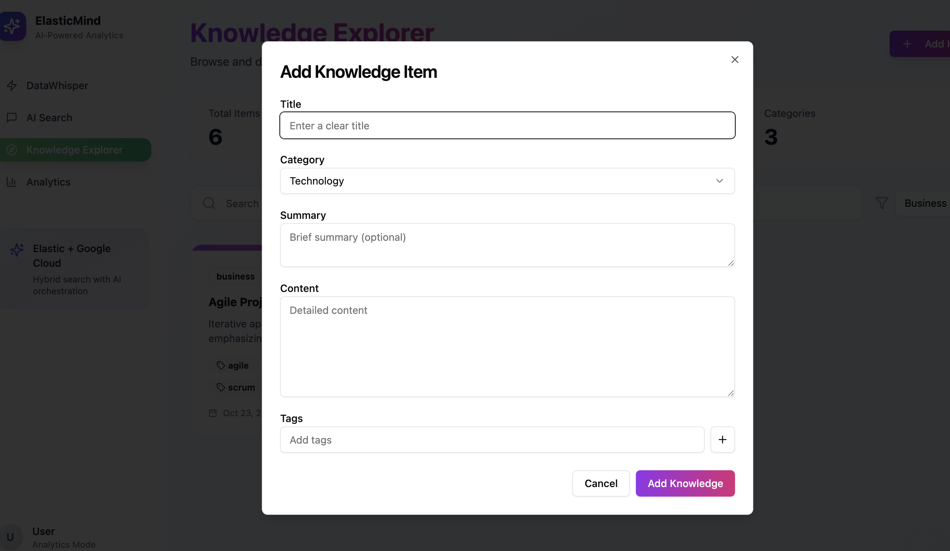The height and width of the screenshot is (551, 950).
Task: Click the filter funnel icon
Action: pos(881,203)
